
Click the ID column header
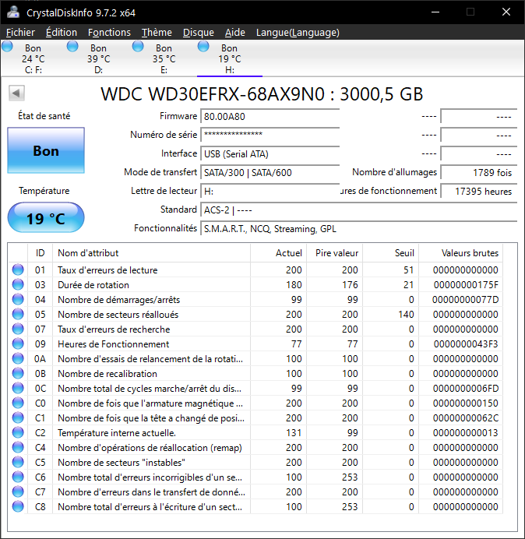pyautogui.click(x=41, y=253)
